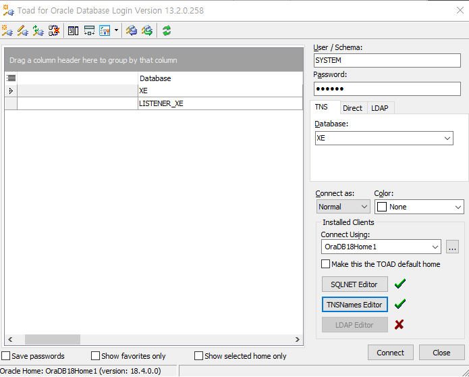Click the color swatch box next to None
The width and height of the screenshot is (469, 377).
tap(382, 207)
